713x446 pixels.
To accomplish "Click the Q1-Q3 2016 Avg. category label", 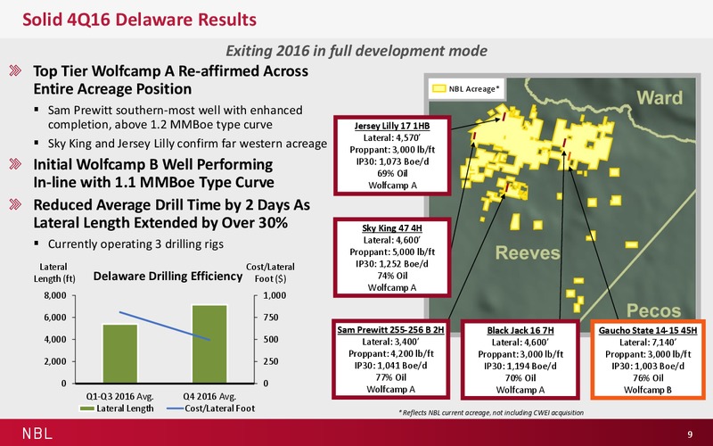I will tap(120, 396).
